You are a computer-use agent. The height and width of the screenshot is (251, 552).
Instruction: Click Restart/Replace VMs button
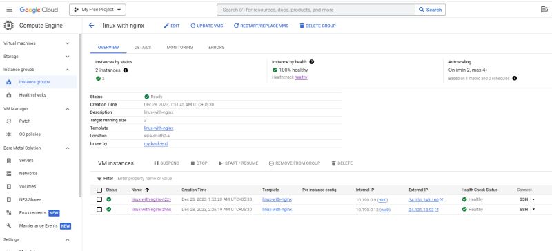tap(261, 26)
